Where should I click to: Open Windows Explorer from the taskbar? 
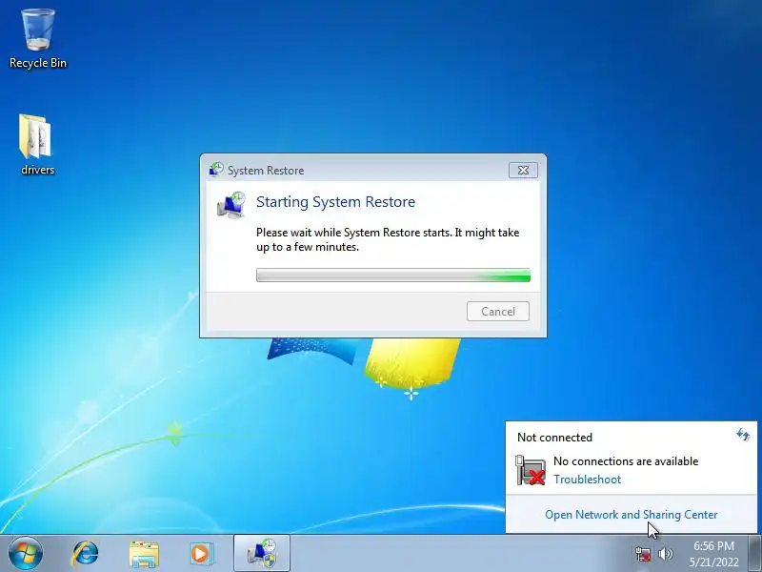click(x=144, y=554)
